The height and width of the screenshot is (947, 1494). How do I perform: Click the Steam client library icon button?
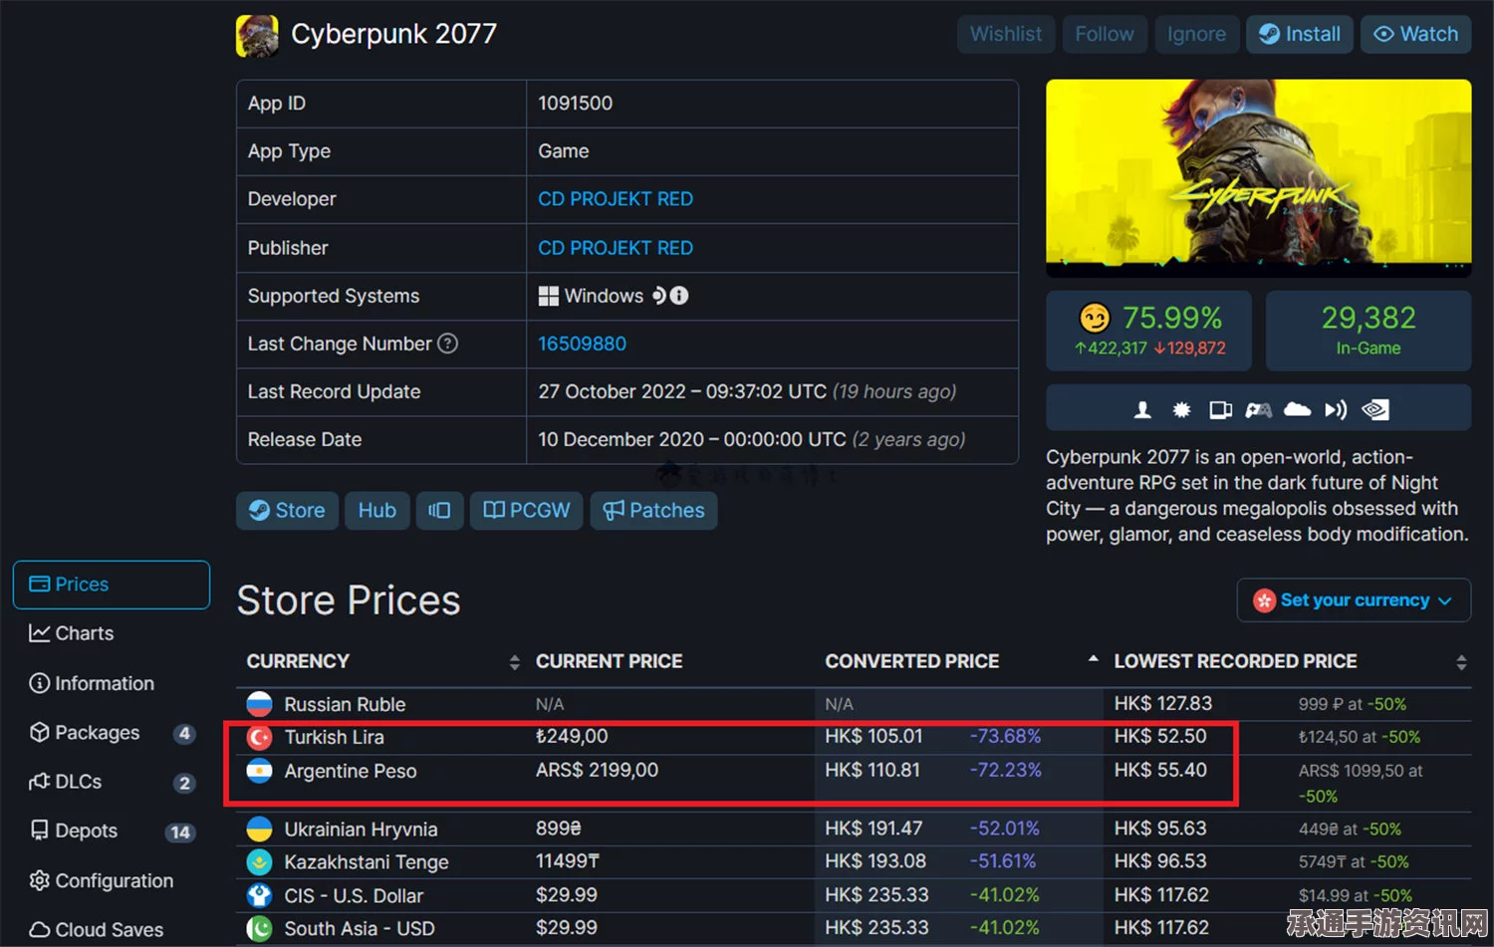[439, 511]
